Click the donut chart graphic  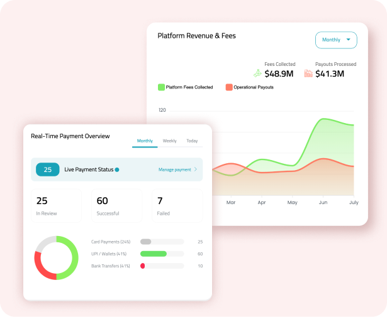tap(56, 257)
